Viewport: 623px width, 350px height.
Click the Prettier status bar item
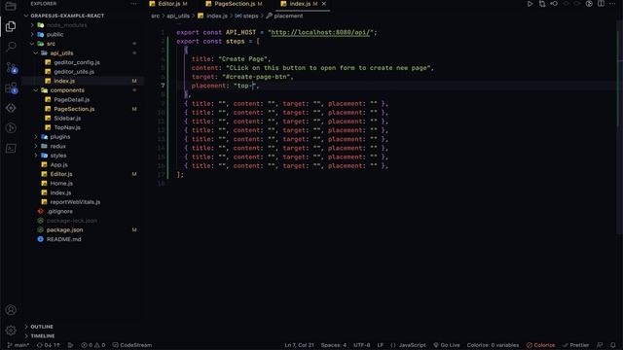[x=575, y=345]
